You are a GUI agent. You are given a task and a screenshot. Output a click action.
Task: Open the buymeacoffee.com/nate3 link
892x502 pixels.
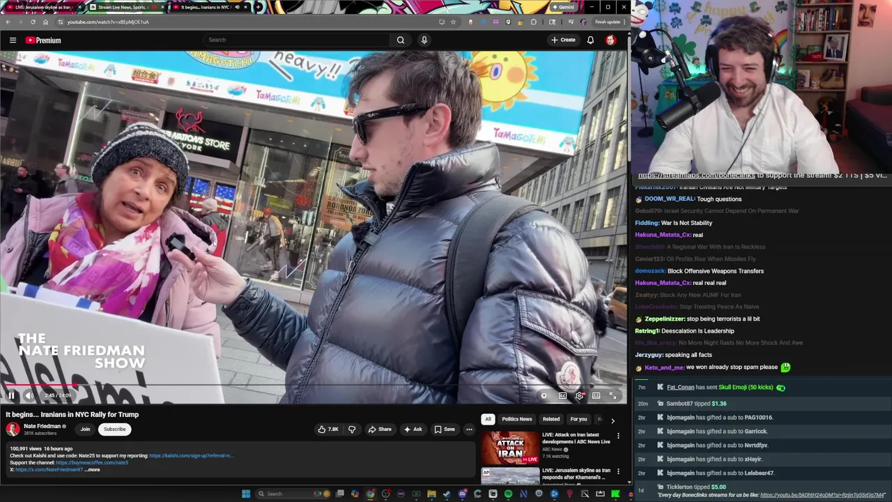92,463
